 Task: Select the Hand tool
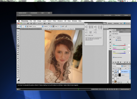click(x=18, y=74)
